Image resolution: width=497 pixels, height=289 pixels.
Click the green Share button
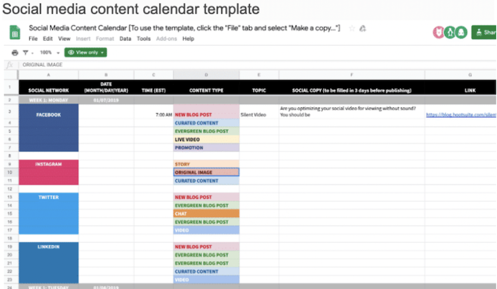tap(484, 32)
